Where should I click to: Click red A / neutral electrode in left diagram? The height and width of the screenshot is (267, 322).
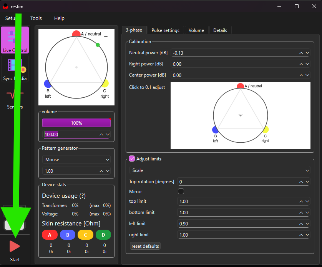[76, 33]
